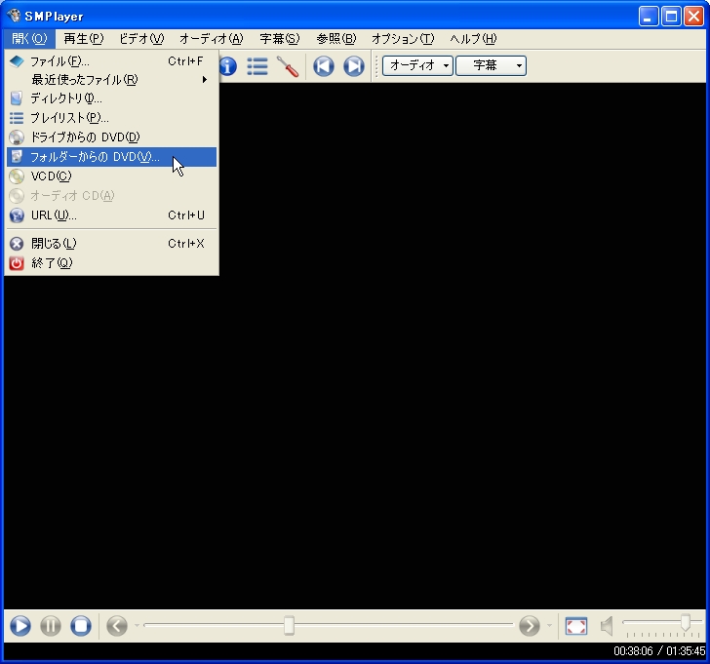Open the forward button's dropdown arrow
Image resolution: width=710 pixels, height=664 pixels.
coord(549,626)
